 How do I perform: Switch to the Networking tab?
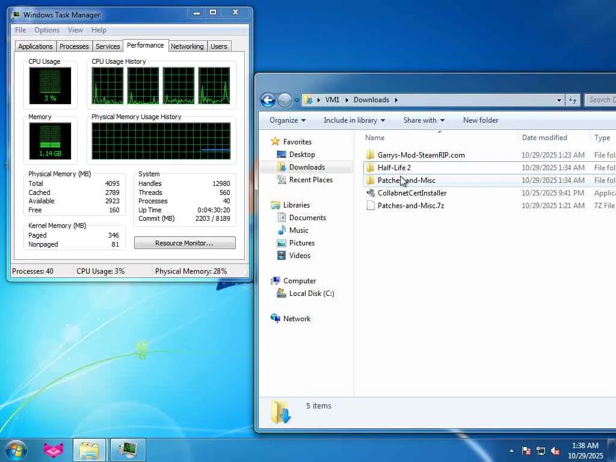click(x=187, y=46)
